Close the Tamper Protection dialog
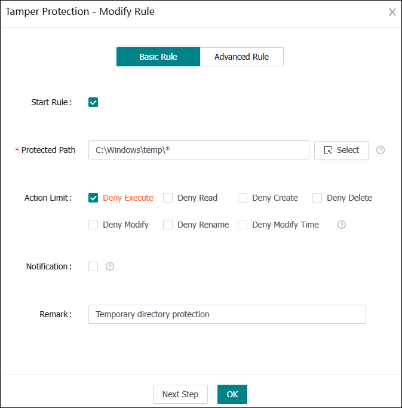402x408 pixels. 392,12
